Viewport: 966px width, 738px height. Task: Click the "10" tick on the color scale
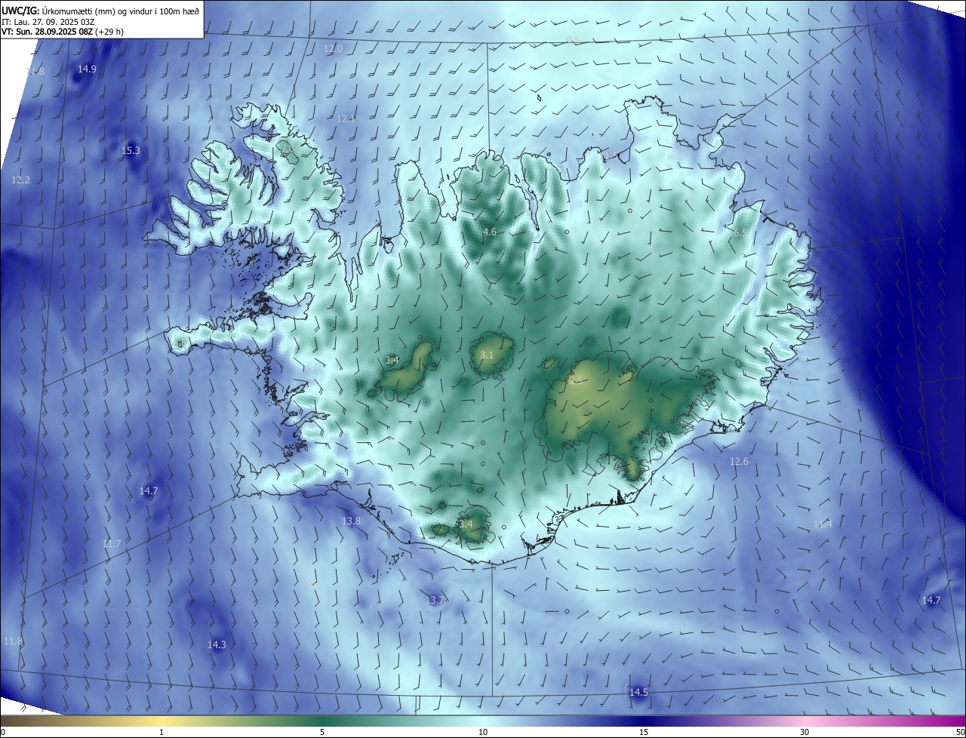coord(483,732)
